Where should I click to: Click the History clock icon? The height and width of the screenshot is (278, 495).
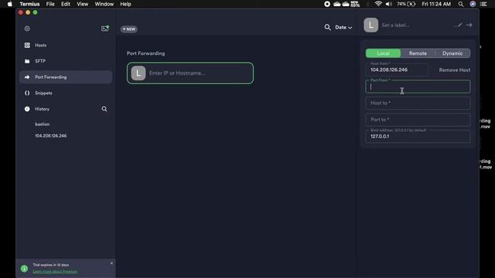(27, 109)
